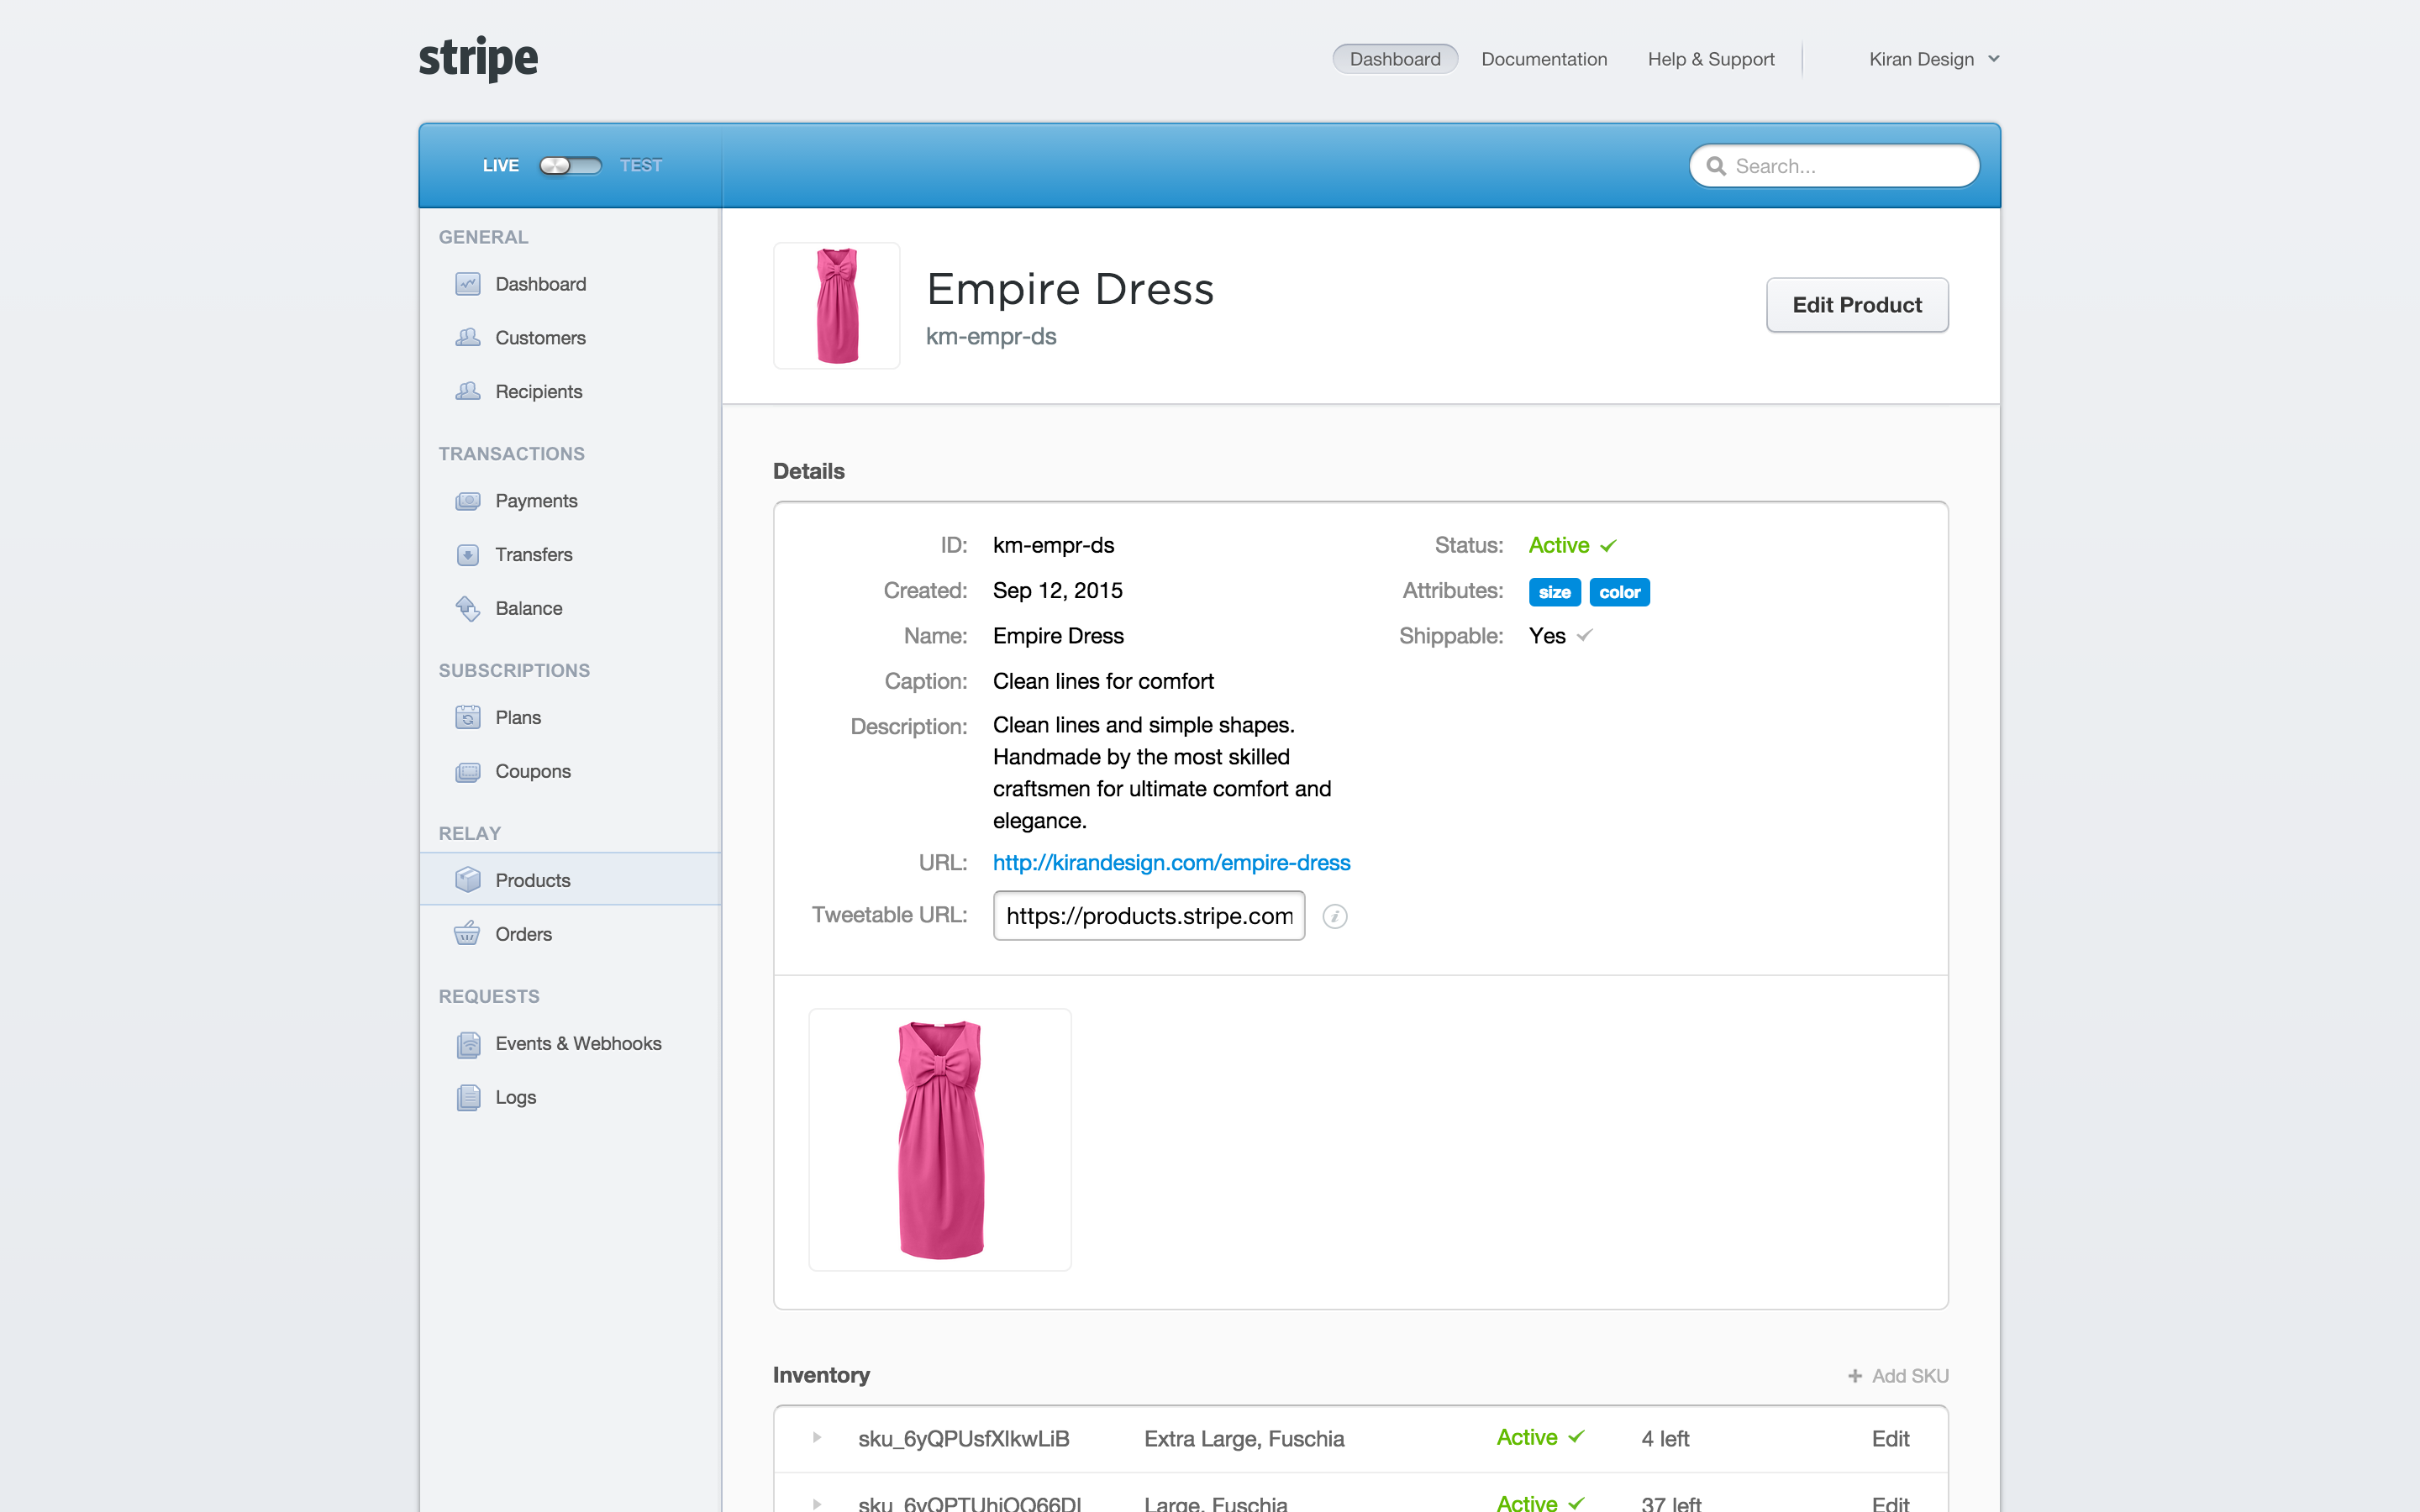The image size is (2420, 1512).
Task: Click the Search input field
Action: [x=1834, y=166]
